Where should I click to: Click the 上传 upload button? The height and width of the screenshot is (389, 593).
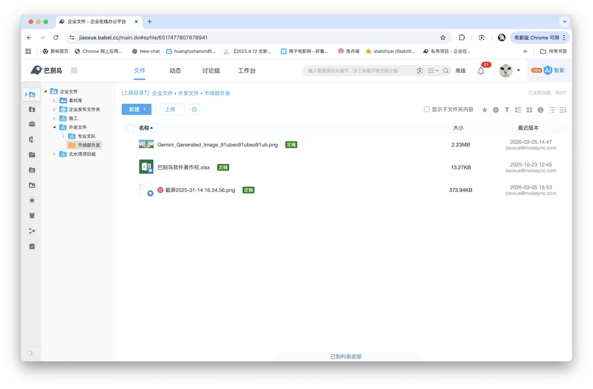pyautogui.click(x=170, y=109)
